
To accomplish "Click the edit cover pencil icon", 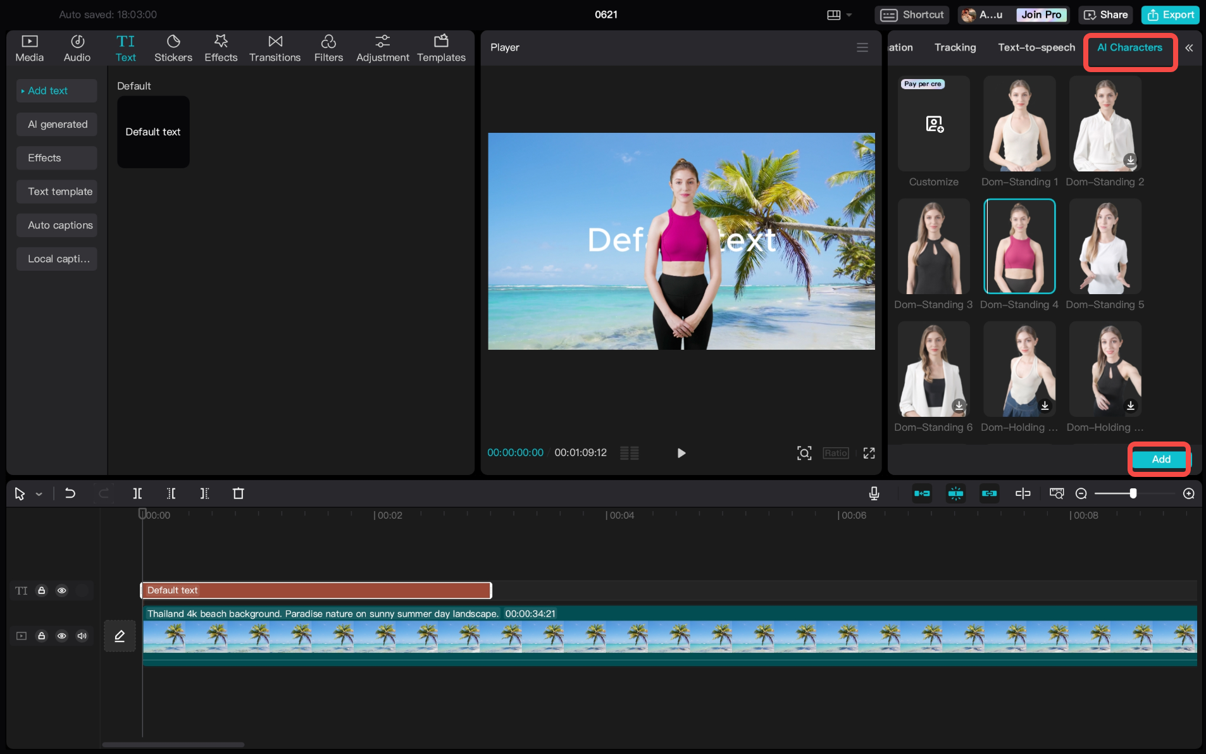I will coord(120,636).
